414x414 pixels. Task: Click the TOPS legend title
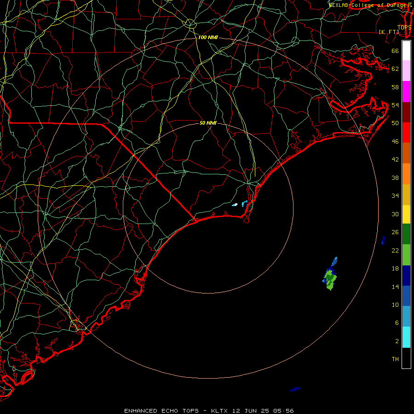tap(404, 27)
